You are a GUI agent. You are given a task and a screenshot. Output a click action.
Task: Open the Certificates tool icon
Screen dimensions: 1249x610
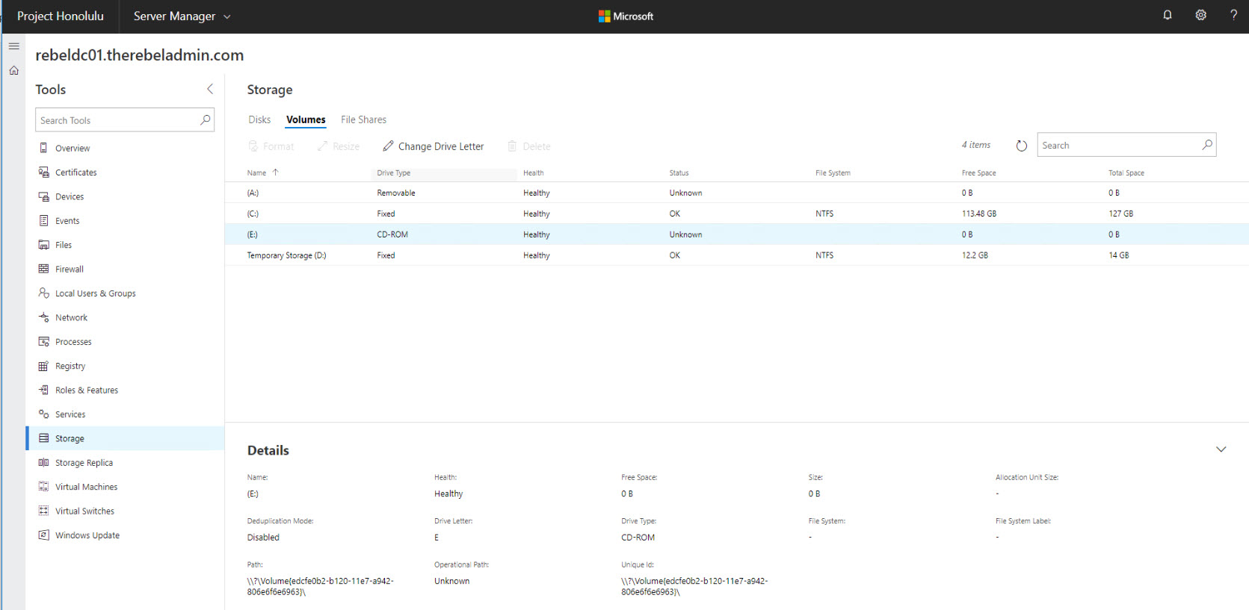click(x=43, y=172)
